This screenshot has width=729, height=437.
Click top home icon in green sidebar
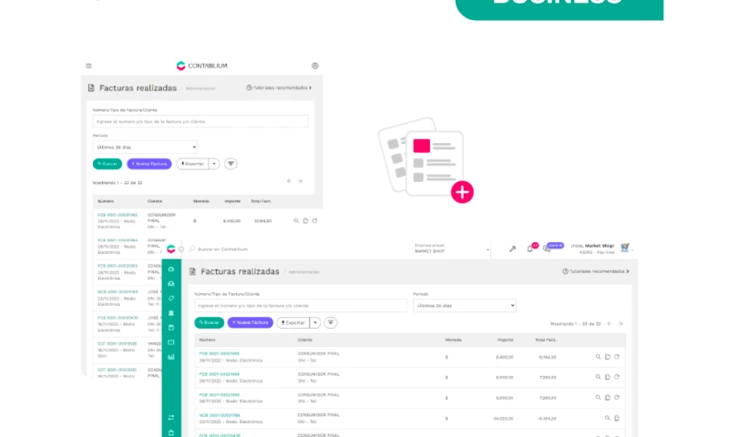171,269
